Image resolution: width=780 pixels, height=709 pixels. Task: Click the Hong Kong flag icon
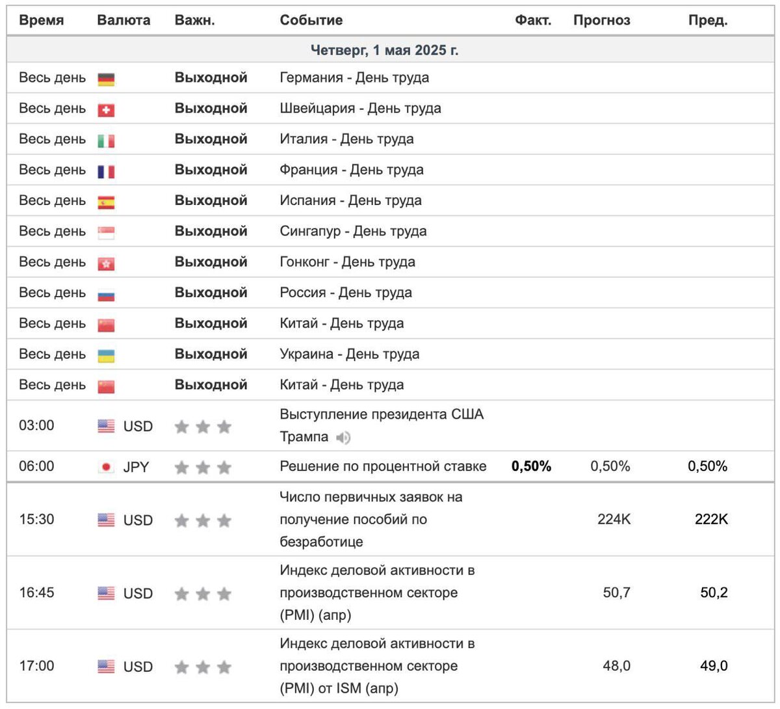[x=106, y=263]
